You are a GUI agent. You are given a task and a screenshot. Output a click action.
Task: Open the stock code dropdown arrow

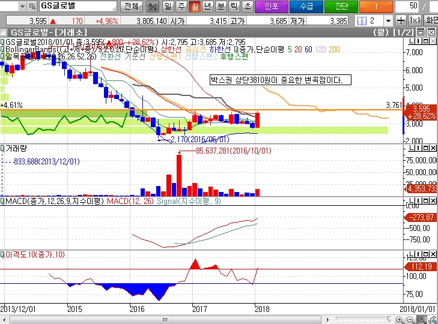tap(22, 7)
